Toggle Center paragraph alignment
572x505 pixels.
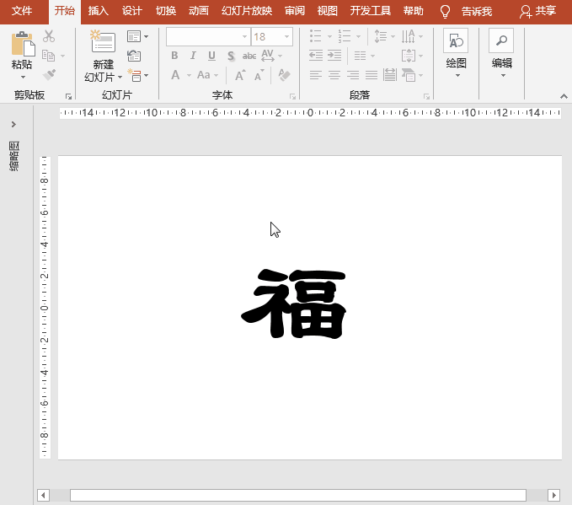click(x=334, y=75)
